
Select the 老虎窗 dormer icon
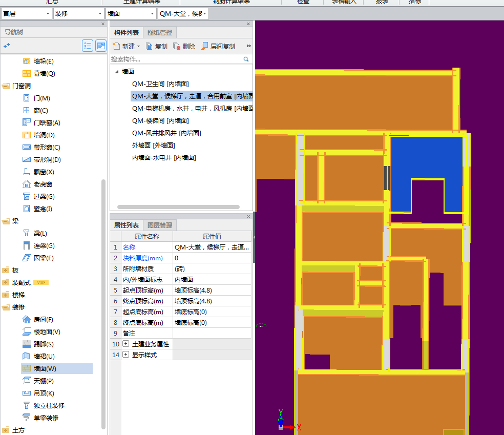pyautogui.click(x=26, y=184)
